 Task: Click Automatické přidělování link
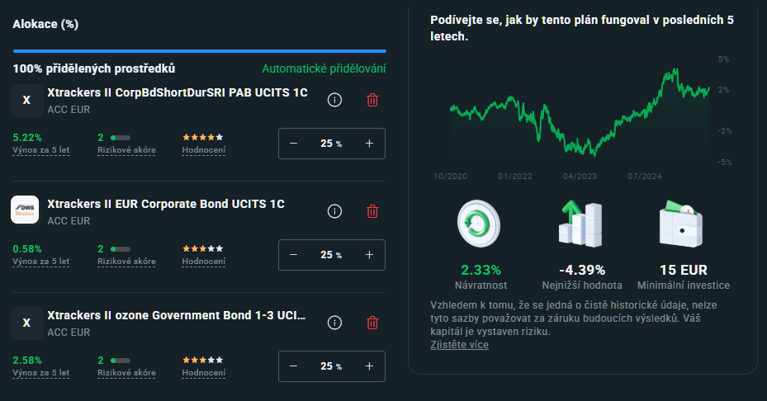pos(324,69)
